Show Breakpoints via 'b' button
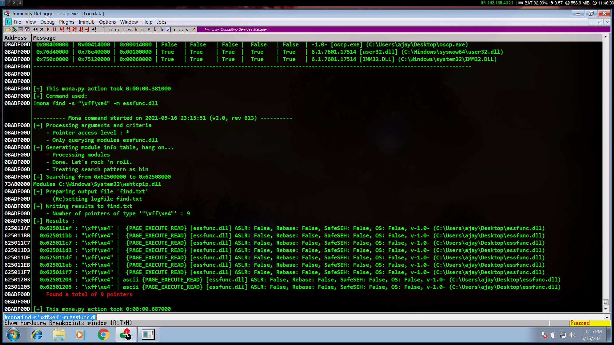The image size is (614, 345). [x=161, y=29]
